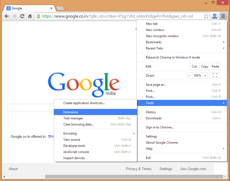Expand the Tools submenu arrow
The width and height of the screenshot is (230, 181).
[224, 103]
